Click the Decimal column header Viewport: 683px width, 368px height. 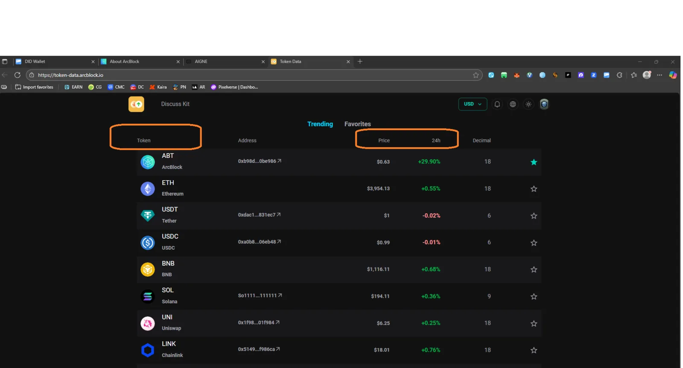coord(482,140)
